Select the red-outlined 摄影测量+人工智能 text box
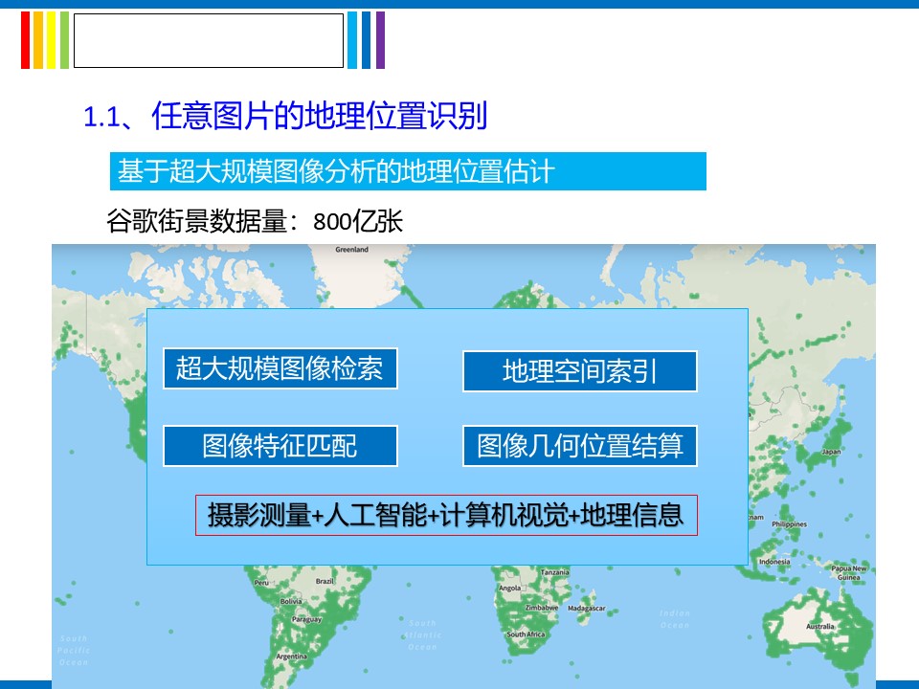Image resolution: width=919 pixels, height=689 pixels. point(446,516)
